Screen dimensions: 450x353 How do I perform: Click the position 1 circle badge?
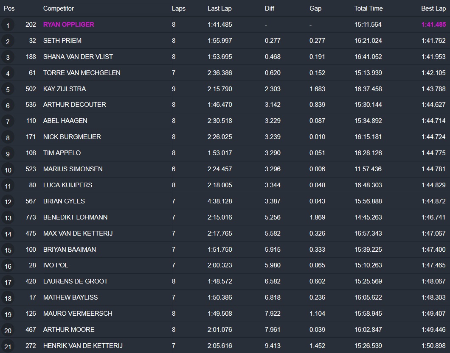[8, 25]
